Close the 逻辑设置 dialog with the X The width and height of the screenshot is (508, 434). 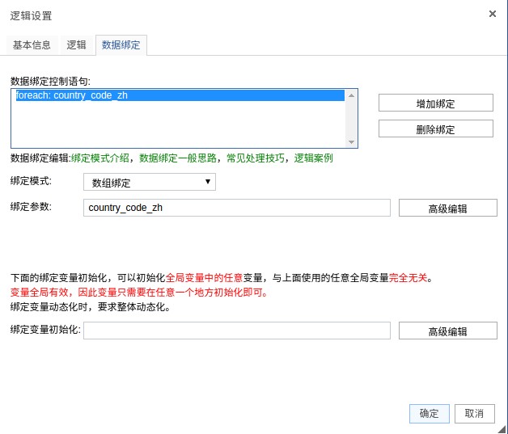[493, 14]
